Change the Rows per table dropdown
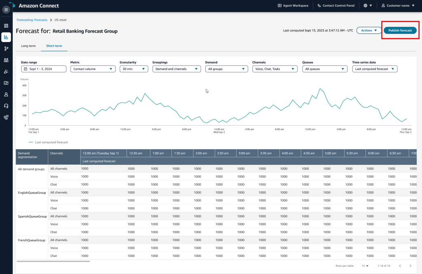Image resolution: width=422 pixels, height=274 pixels. pyautogui.click(x=364, y=266)
